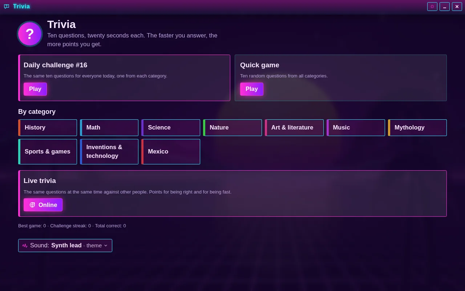Click the 'Live trivia' heading

tap(40, 181)
